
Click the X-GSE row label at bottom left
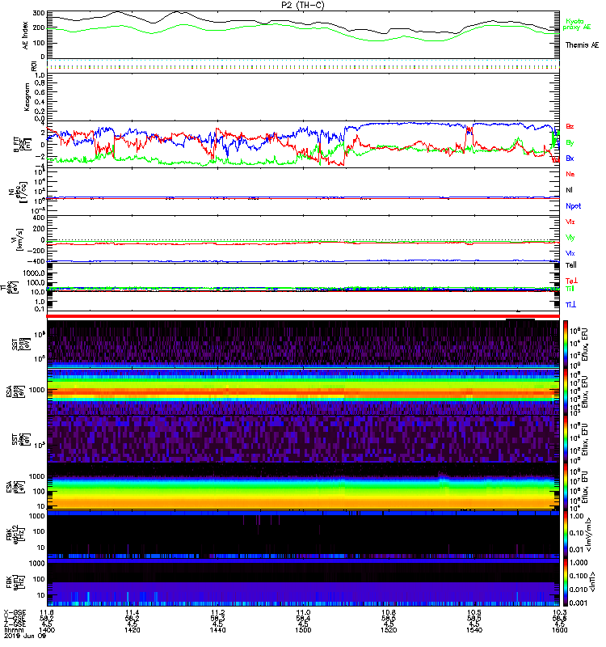click(15, 612)
